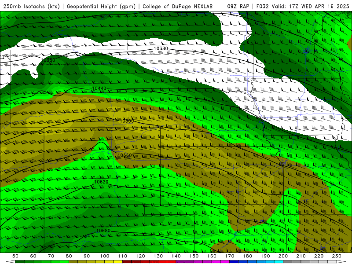Click the legend value 130
Image resolution: width=352 pixels, height=264 pixels.
click(x=158, y=256)
